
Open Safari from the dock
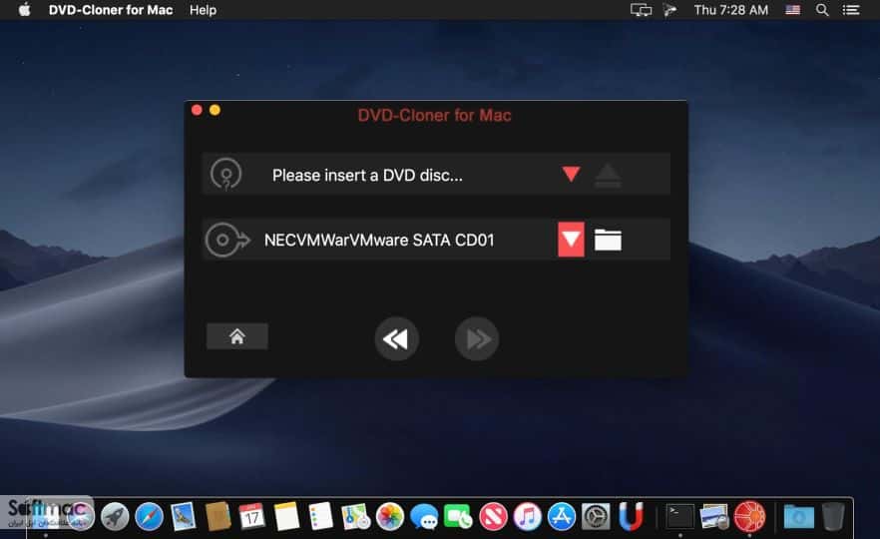[149, 516]
